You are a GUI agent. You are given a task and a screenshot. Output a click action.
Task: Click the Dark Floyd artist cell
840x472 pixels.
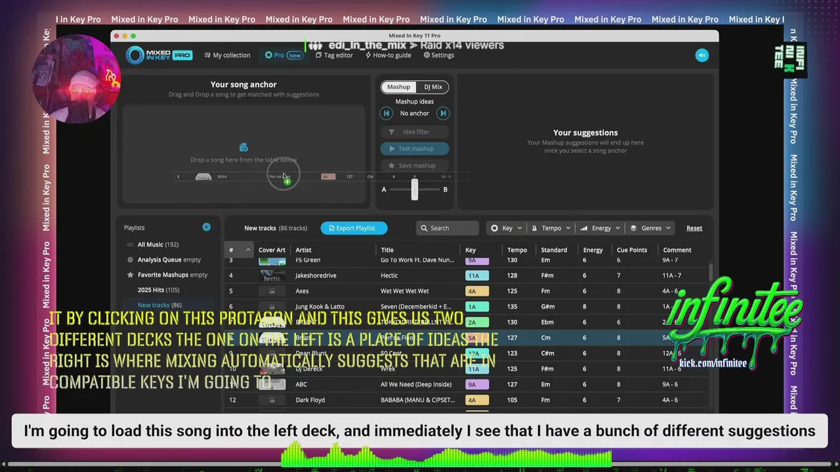pyautogui.click(x=310, y=400)
